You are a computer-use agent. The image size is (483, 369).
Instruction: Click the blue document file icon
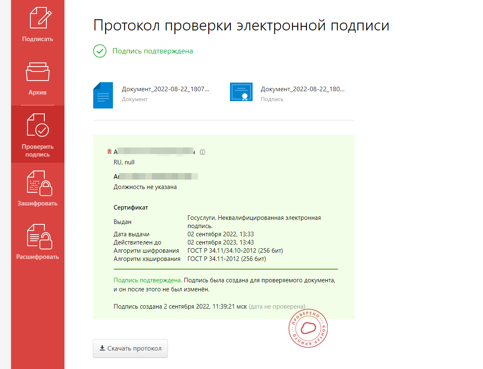103,95
